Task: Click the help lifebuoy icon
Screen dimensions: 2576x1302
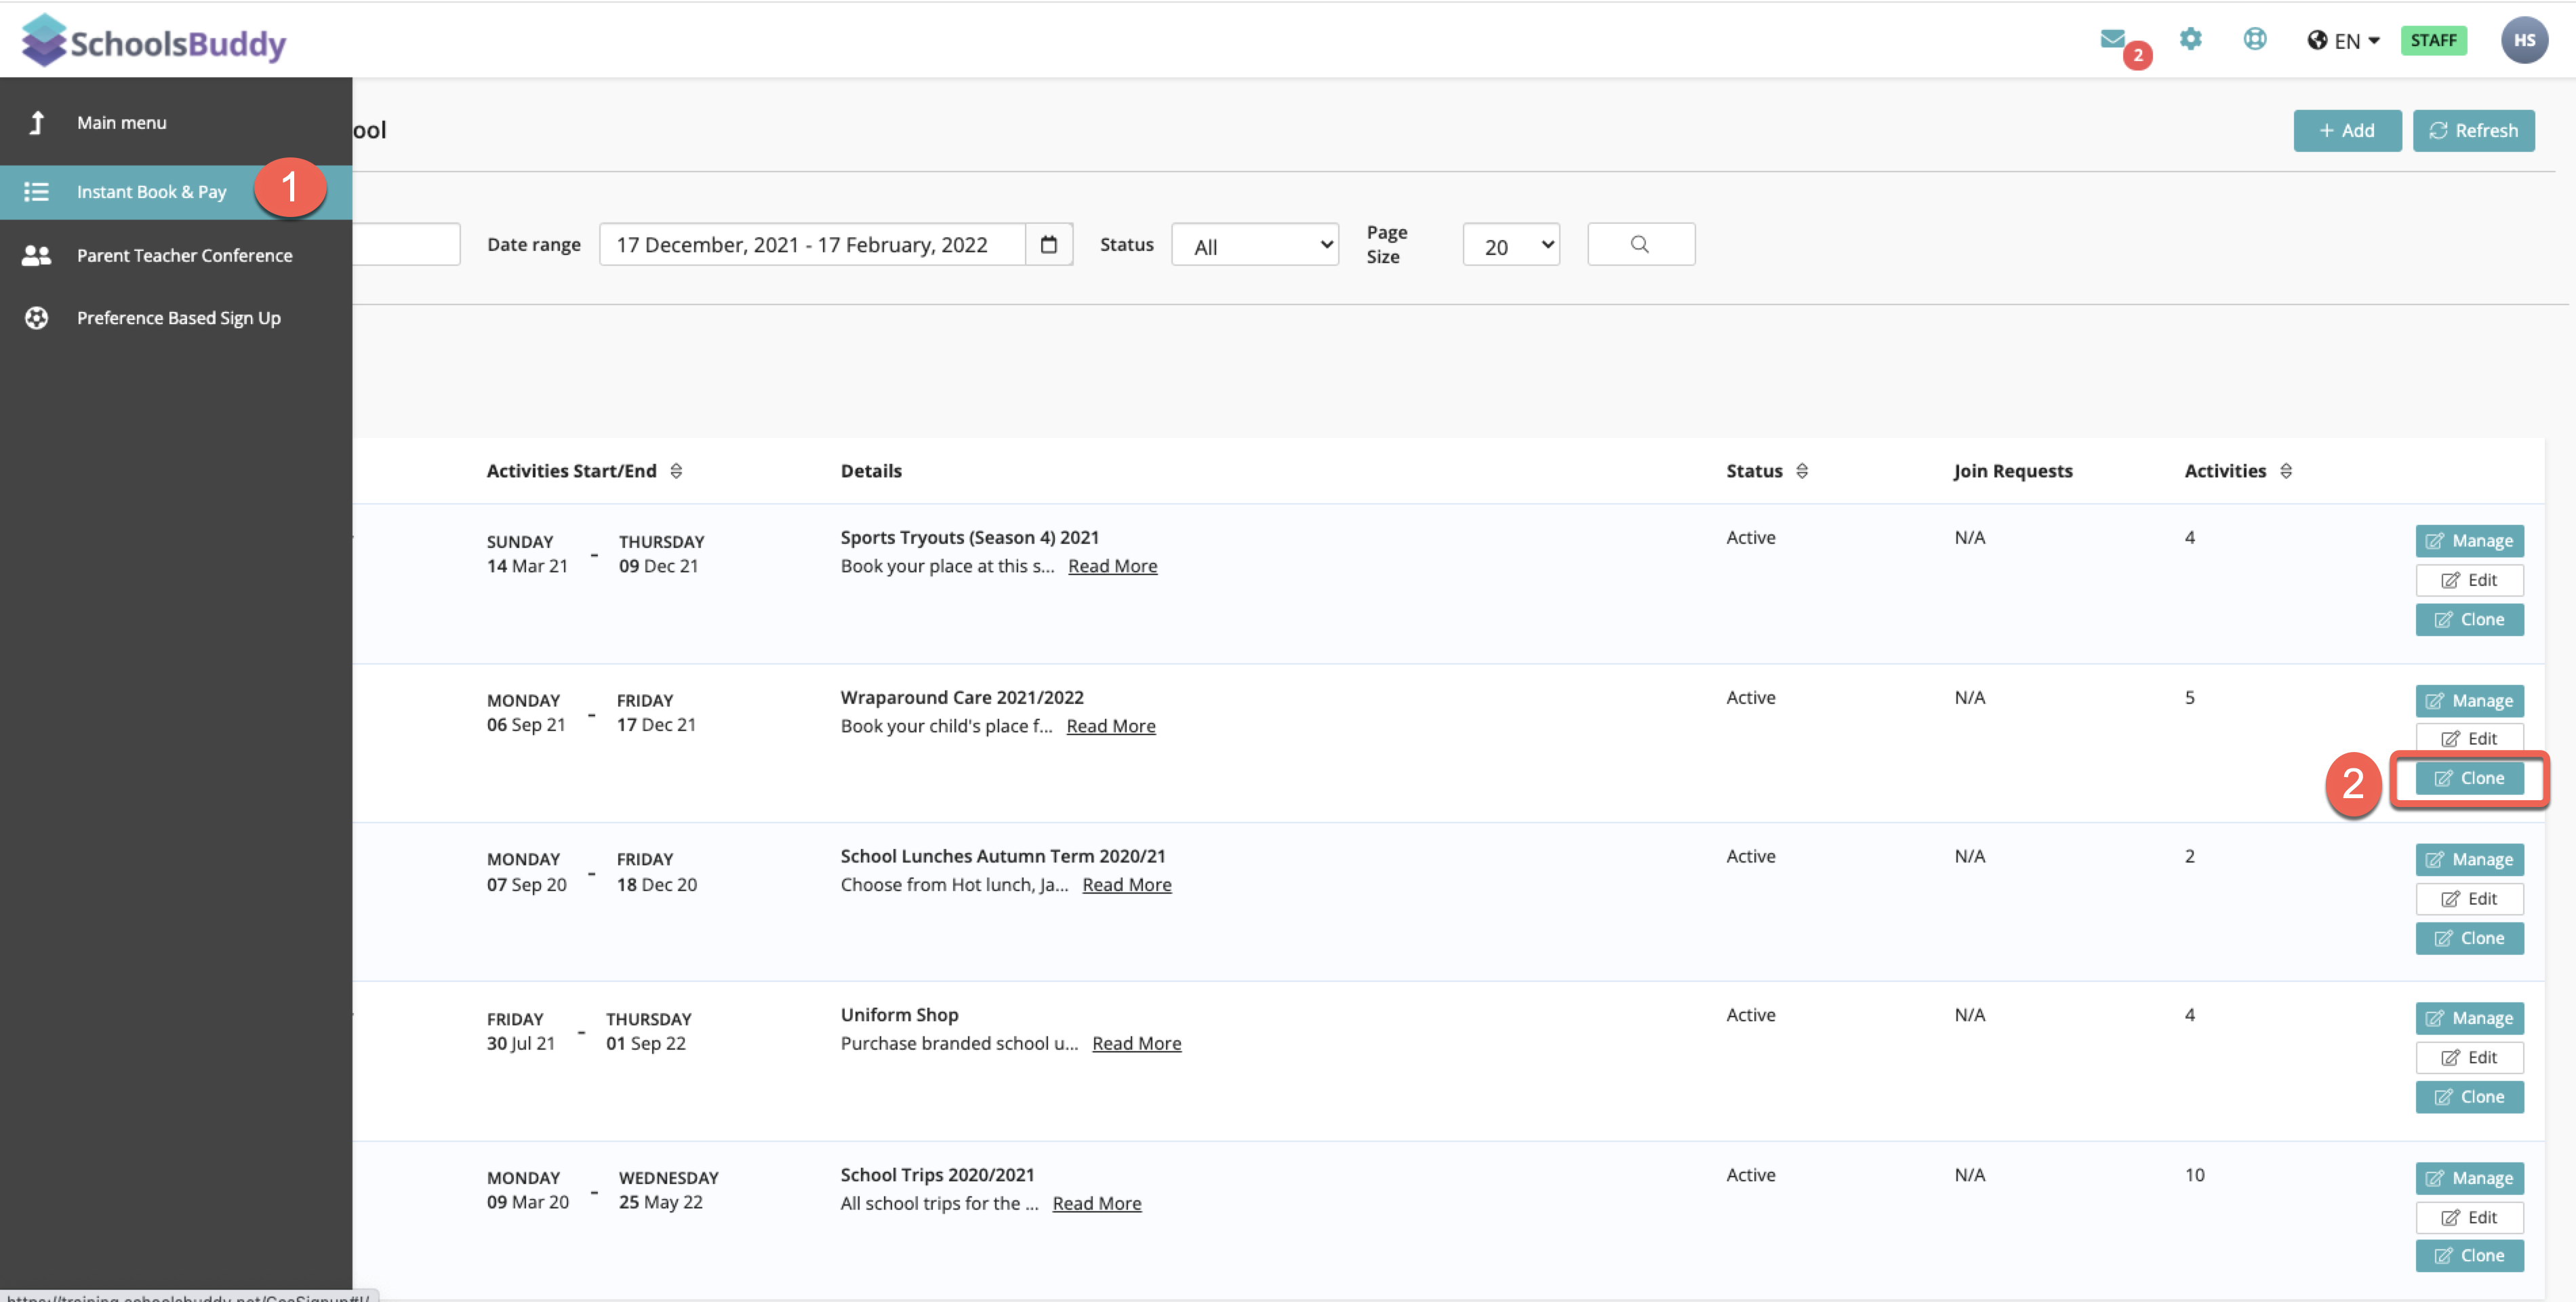Action: [2254, 39]
